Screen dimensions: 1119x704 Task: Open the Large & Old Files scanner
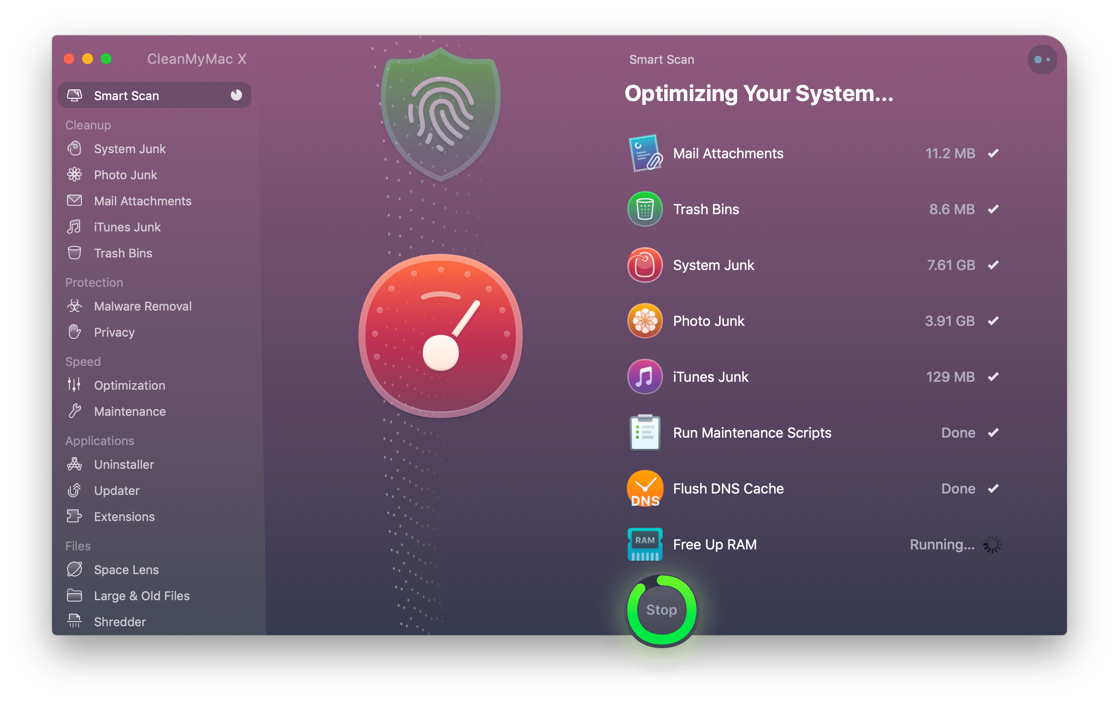point(142,596)
